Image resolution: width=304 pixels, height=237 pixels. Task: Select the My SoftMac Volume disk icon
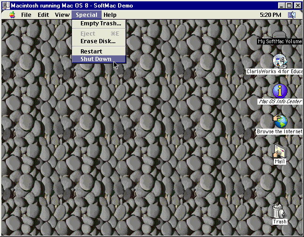[279, 34]
